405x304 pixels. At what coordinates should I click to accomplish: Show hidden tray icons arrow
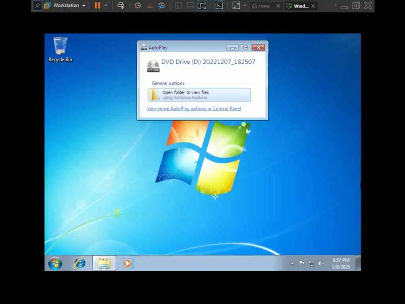coord(292,264)
